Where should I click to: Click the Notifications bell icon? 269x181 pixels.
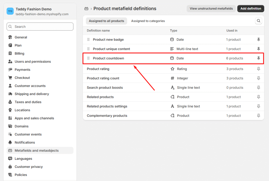(x=10, y=142)
